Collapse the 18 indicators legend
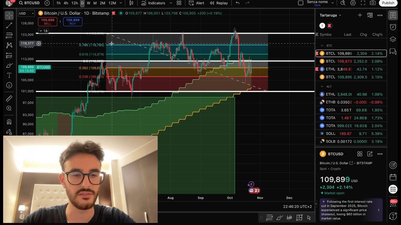Viewport: 401px width, 225px height. [x=44, y=31]
